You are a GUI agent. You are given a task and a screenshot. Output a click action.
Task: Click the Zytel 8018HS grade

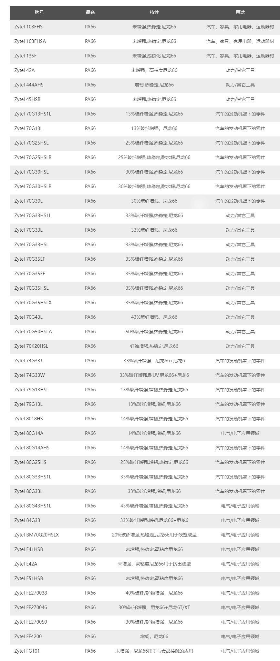click(28, 419)
